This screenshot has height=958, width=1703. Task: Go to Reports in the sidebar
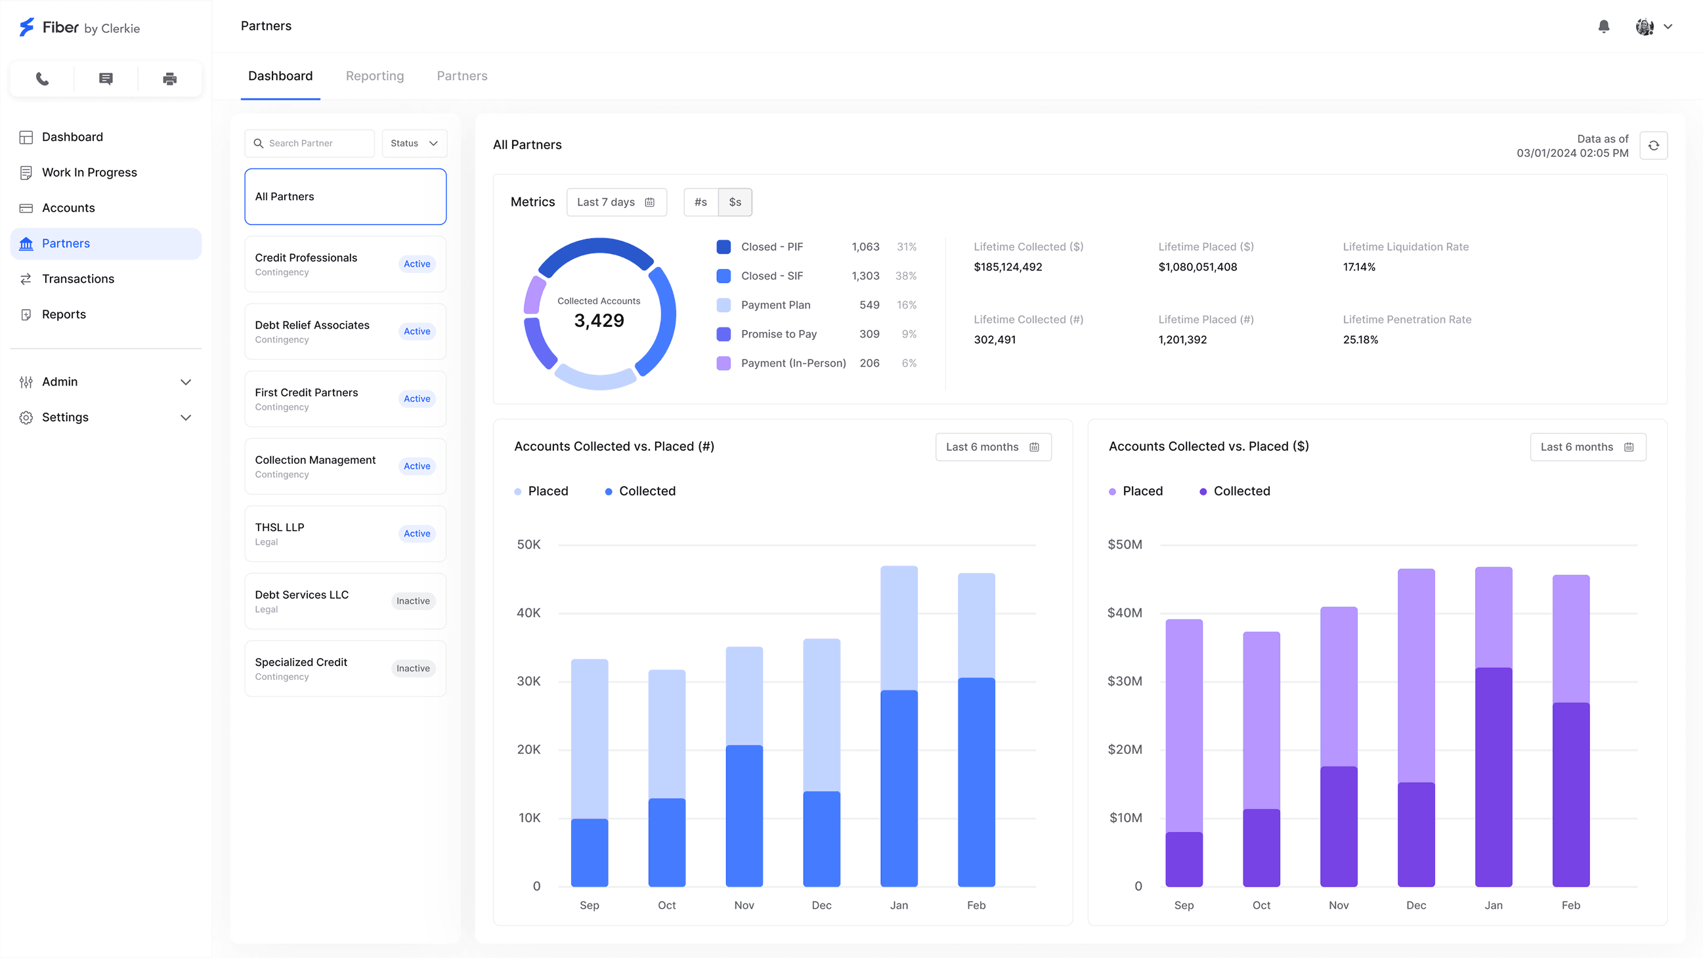point(64,314)
